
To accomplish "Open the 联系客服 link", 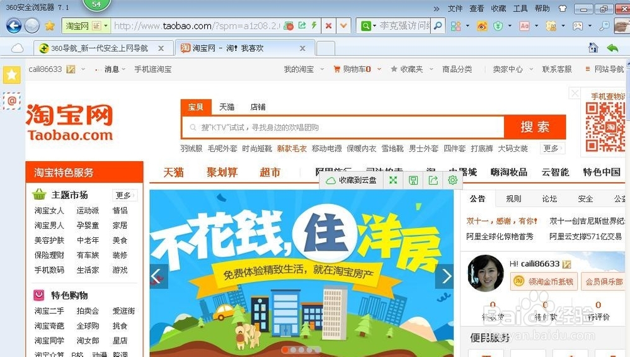I will (557, 69).
